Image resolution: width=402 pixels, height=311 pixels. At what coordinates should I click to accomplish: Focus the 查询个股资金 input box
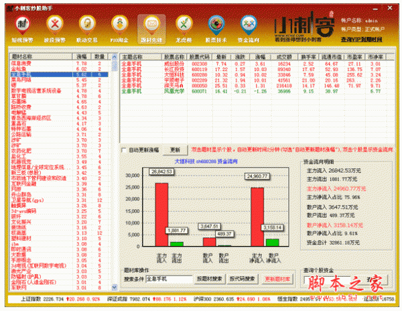pos(327,280)
